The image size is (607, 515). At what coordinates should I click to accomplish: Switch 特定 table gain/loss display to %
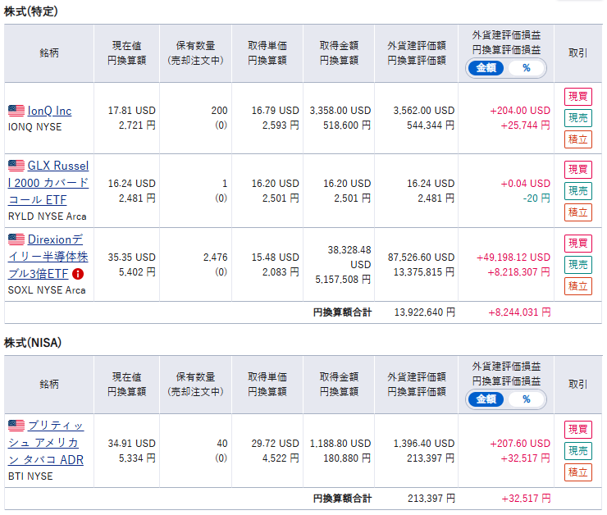[x=526, y=68]
